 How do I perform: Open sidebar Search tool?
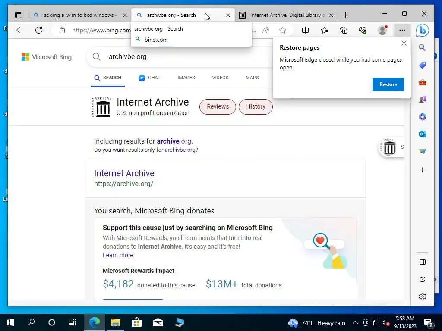tap(422, 47)
